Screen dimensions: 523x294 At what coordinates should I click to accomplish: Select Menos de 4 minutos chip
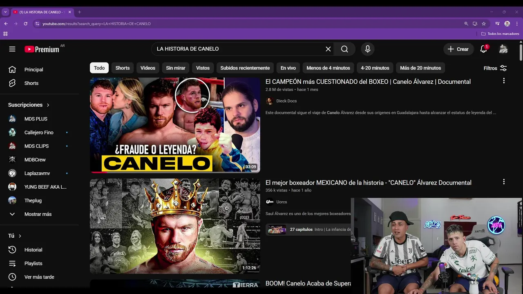(328, 68)
